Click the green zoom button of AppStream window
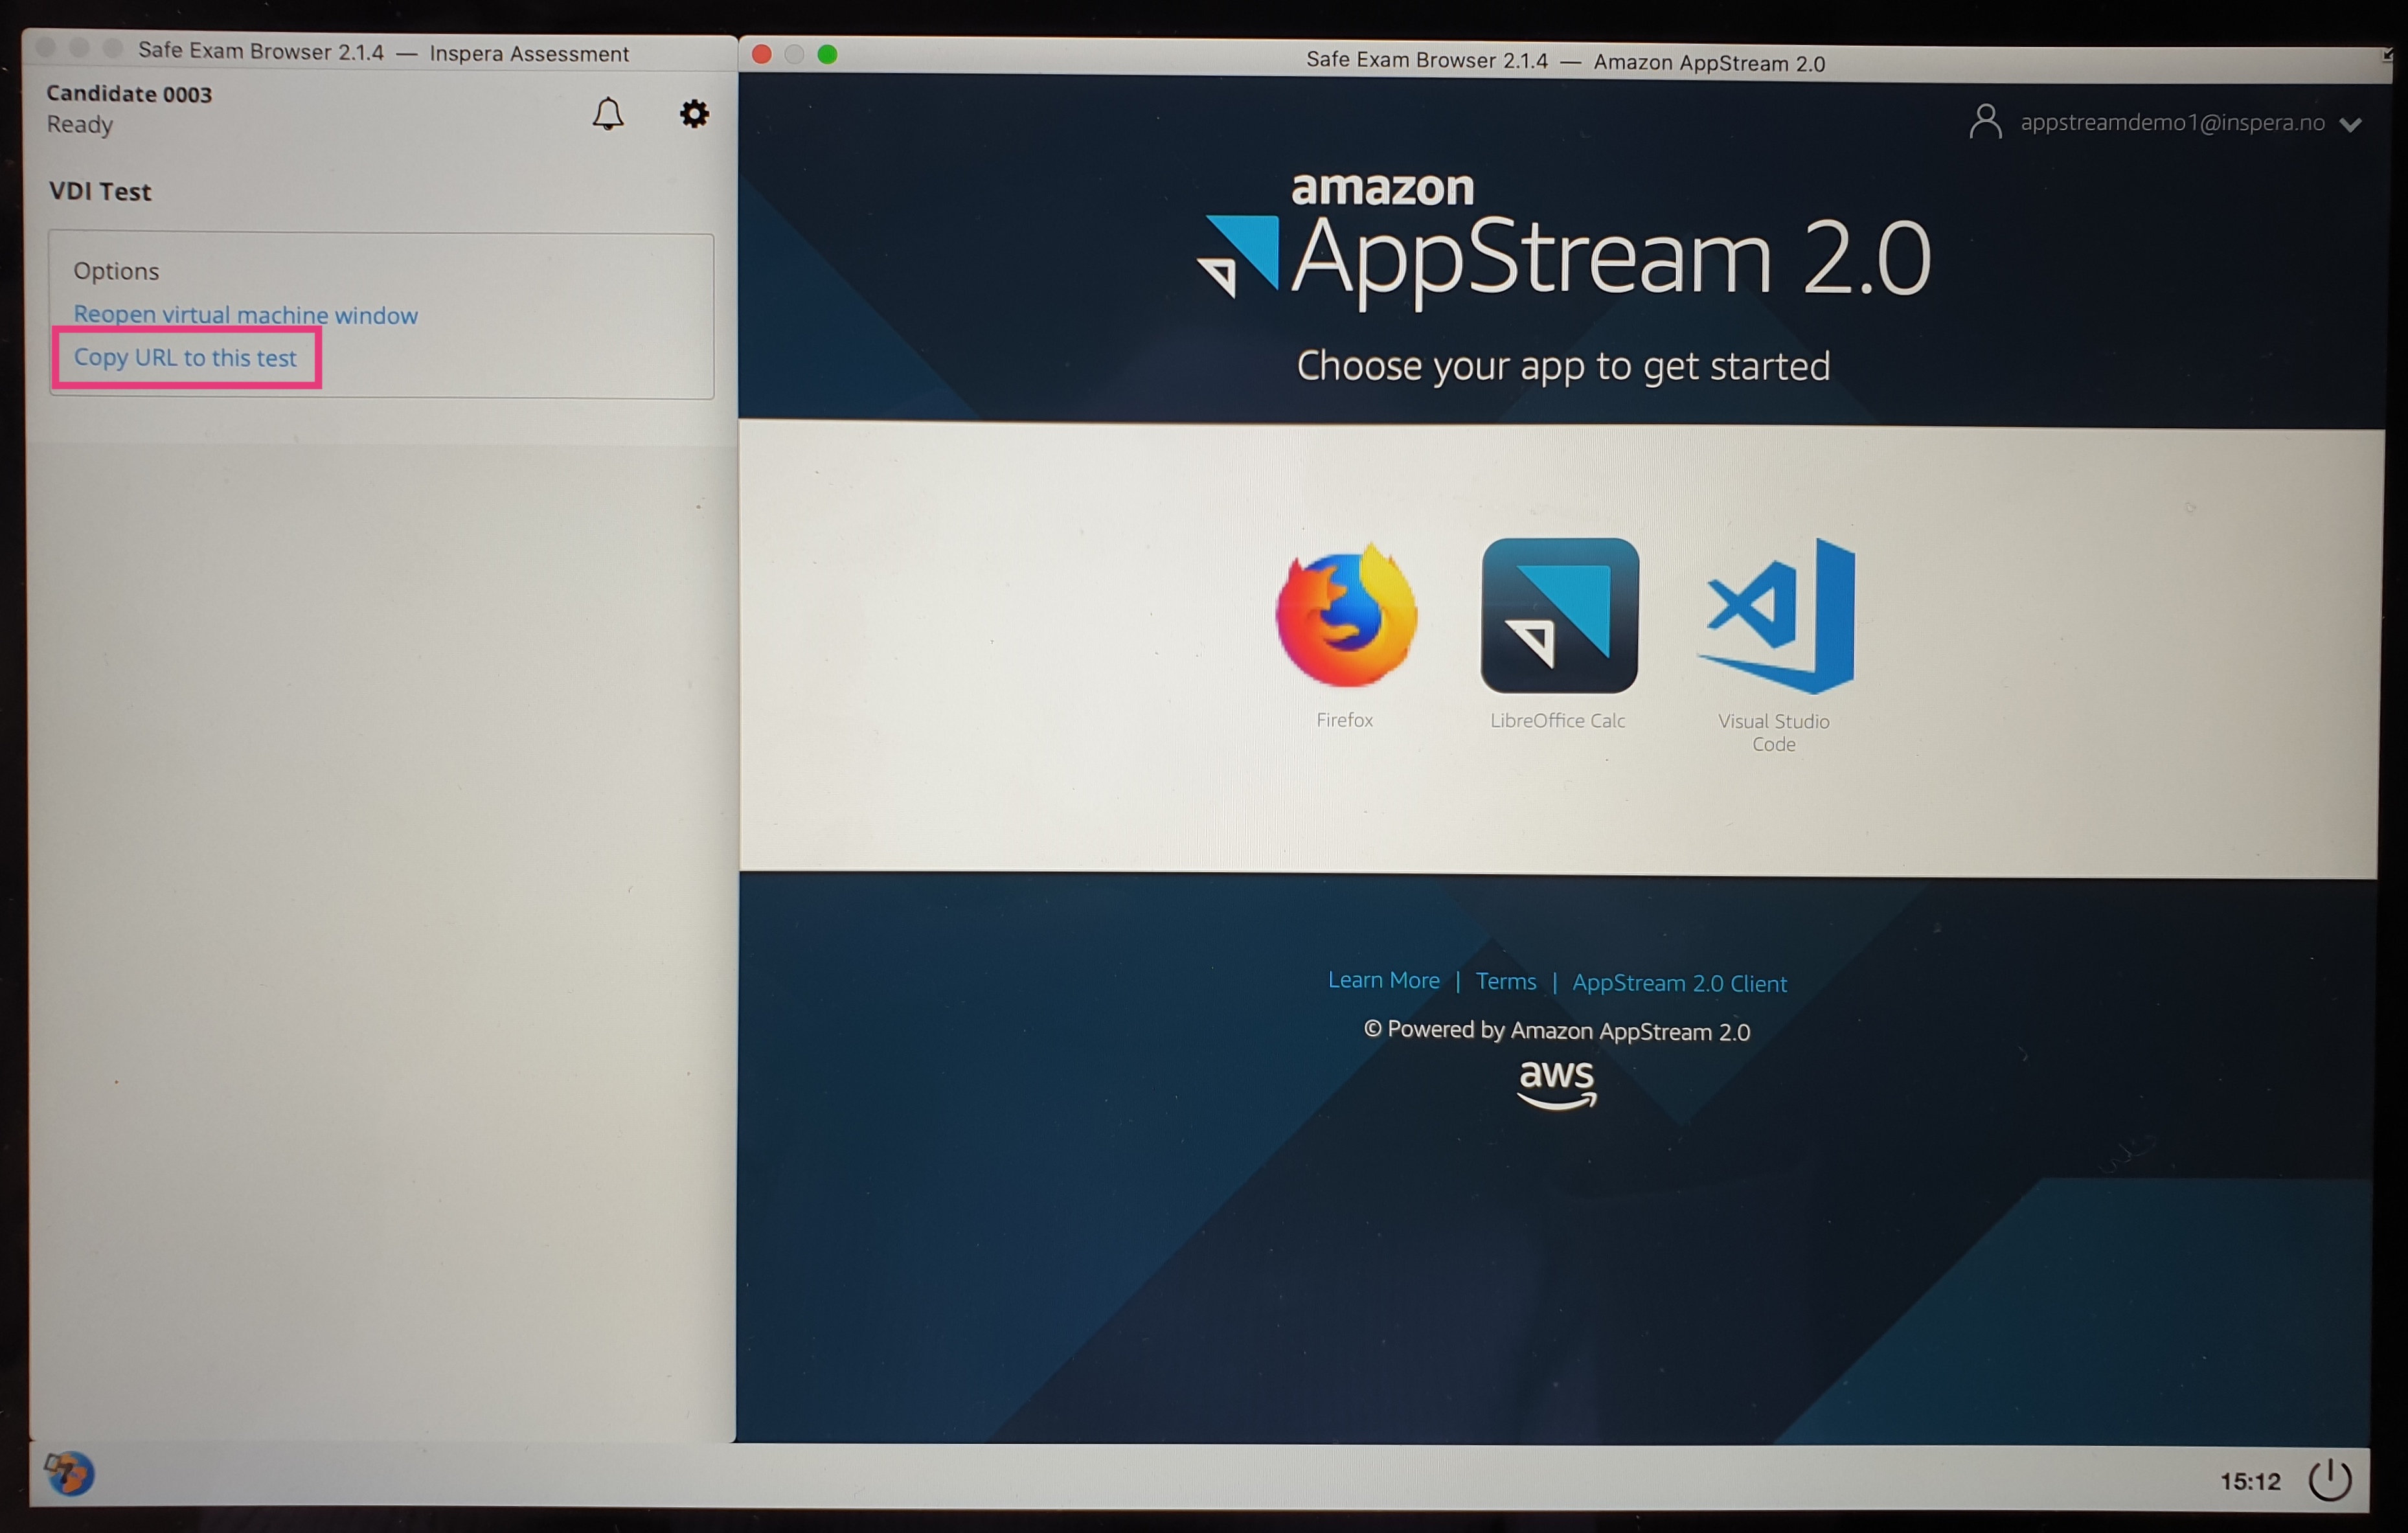 827,55
